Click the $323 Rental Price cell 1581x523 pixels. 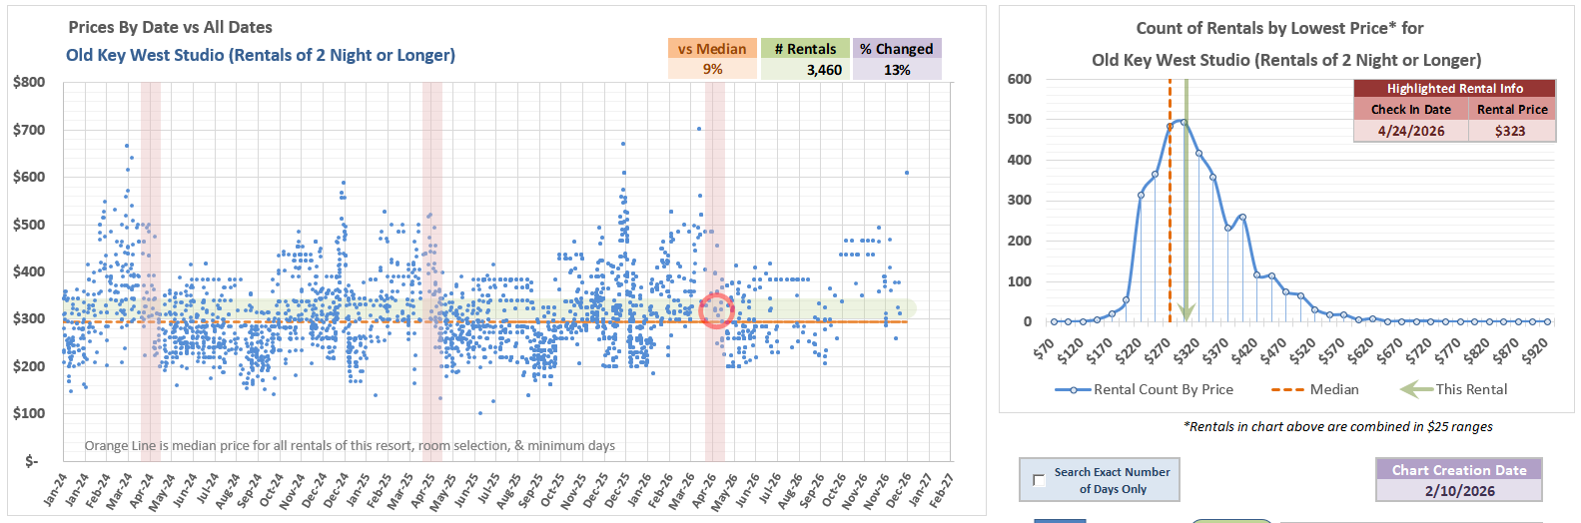coord(1510,131)
